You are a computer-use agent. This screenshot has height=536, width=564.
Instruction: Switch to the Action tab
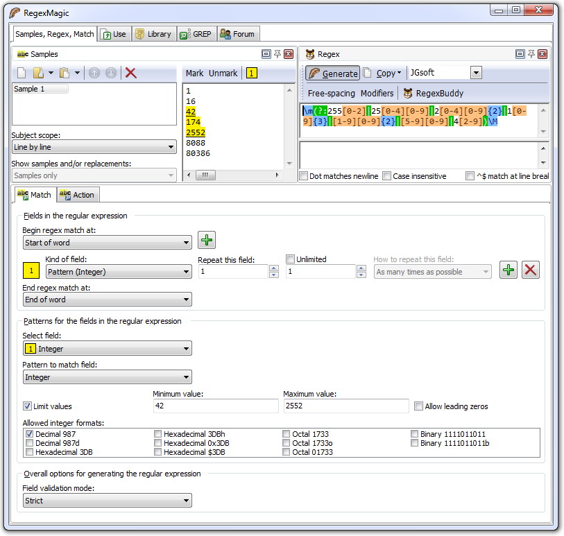click(x=78, y=195)
